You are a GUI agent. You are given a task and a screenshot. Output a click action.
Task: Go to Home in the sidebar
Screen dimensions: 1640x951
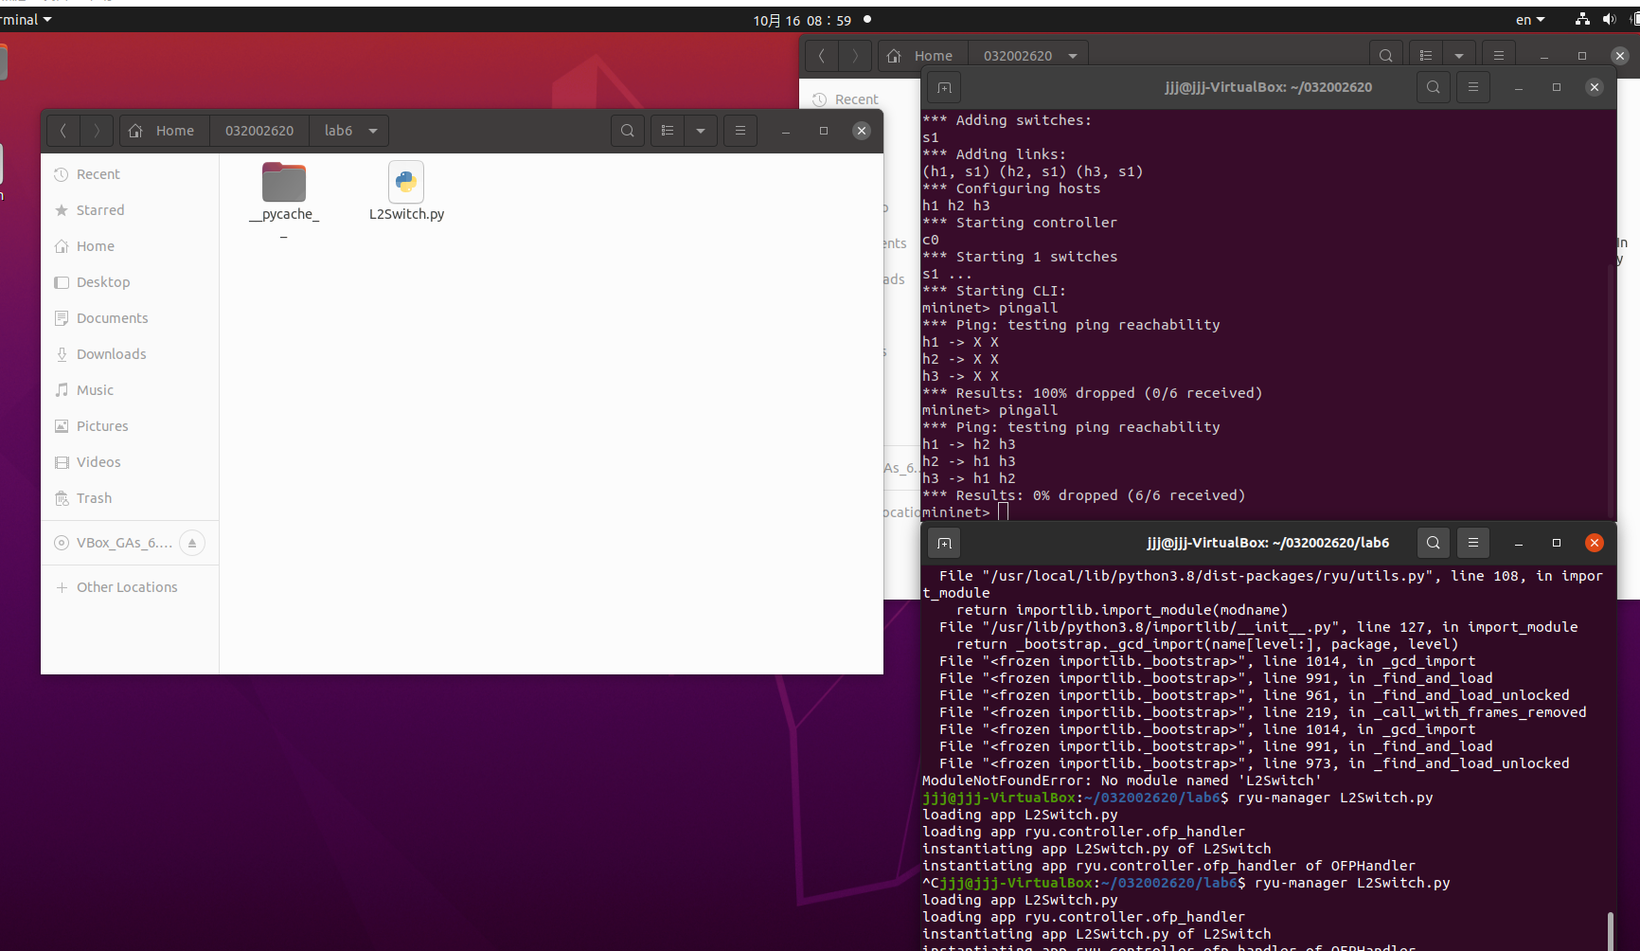pyautogui.click(x=130, y=246)
